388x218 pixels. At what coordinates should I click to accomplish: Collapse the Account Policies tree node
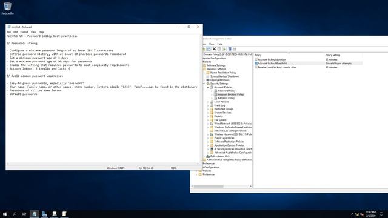click(208, 87)
